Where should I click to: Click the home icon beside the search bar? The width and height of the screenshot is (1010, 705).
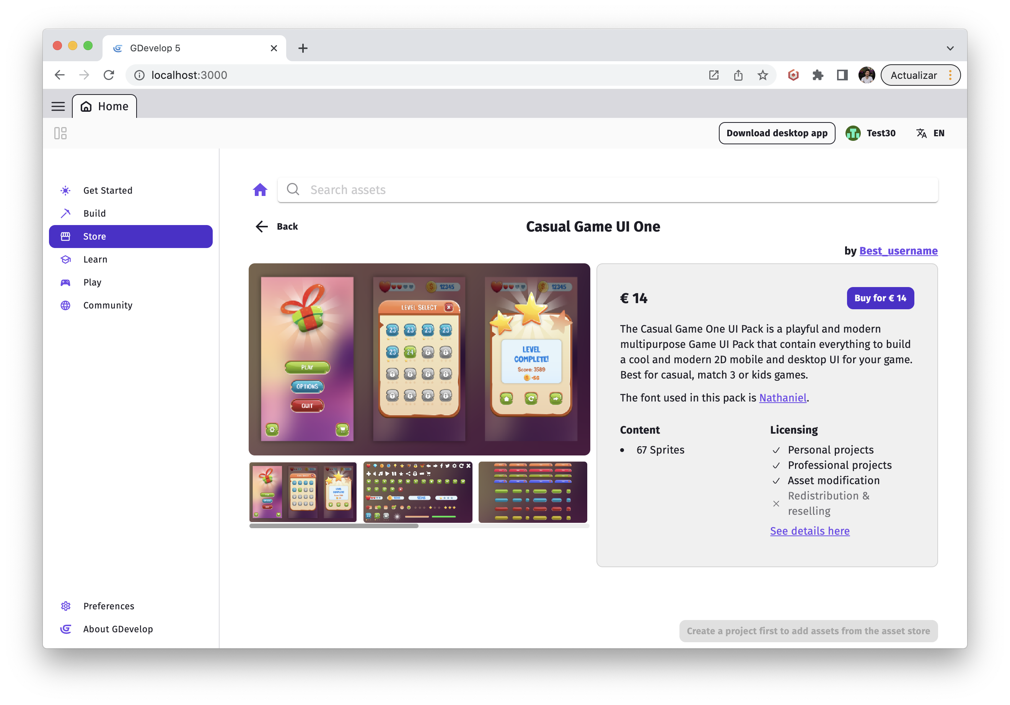[260, 189]
